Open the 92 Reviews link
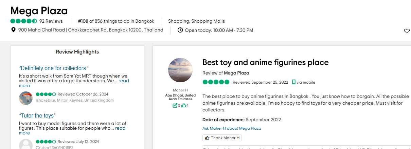 51,21
